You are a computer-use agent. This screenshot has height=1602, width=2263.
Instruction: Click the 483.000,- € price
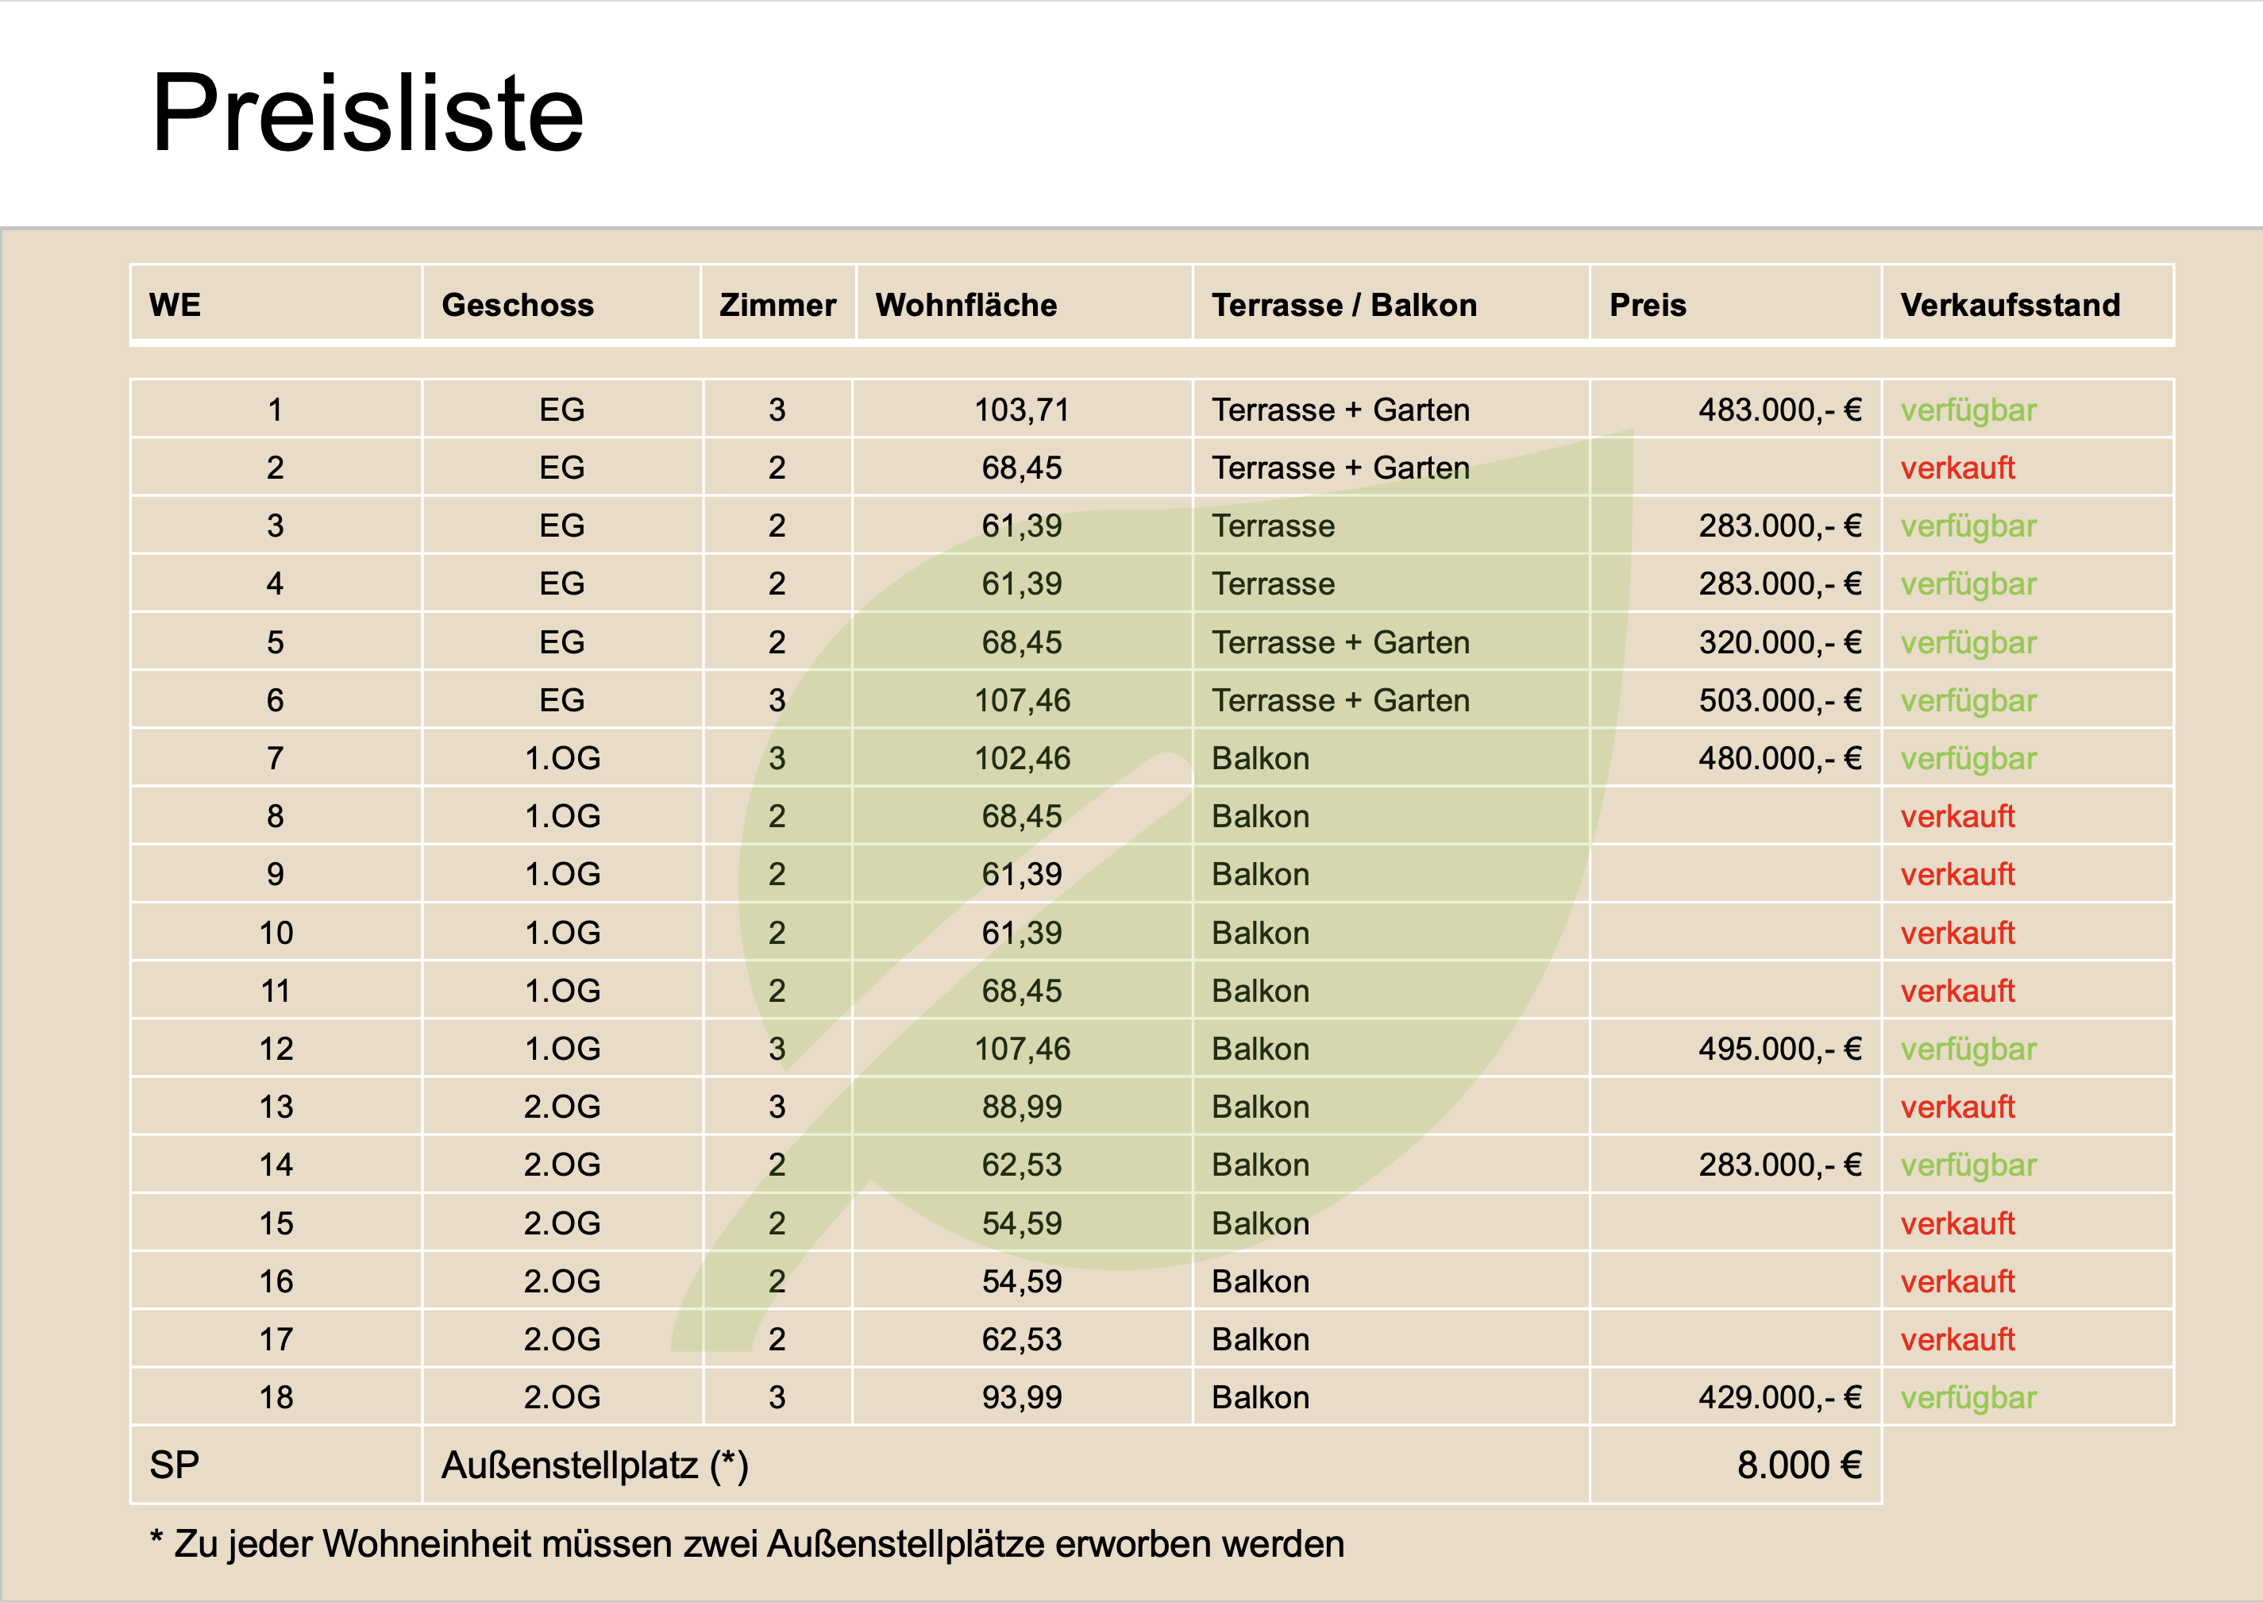[x=1779, y=410]
